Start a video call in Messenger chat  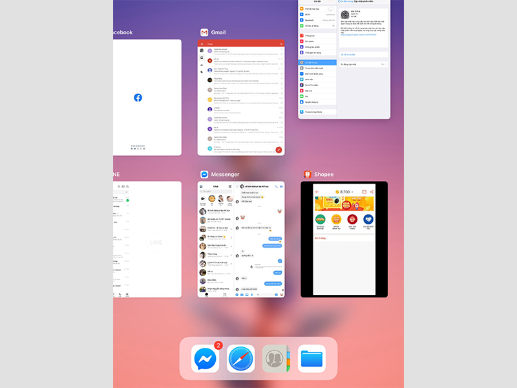coord(281,186)
